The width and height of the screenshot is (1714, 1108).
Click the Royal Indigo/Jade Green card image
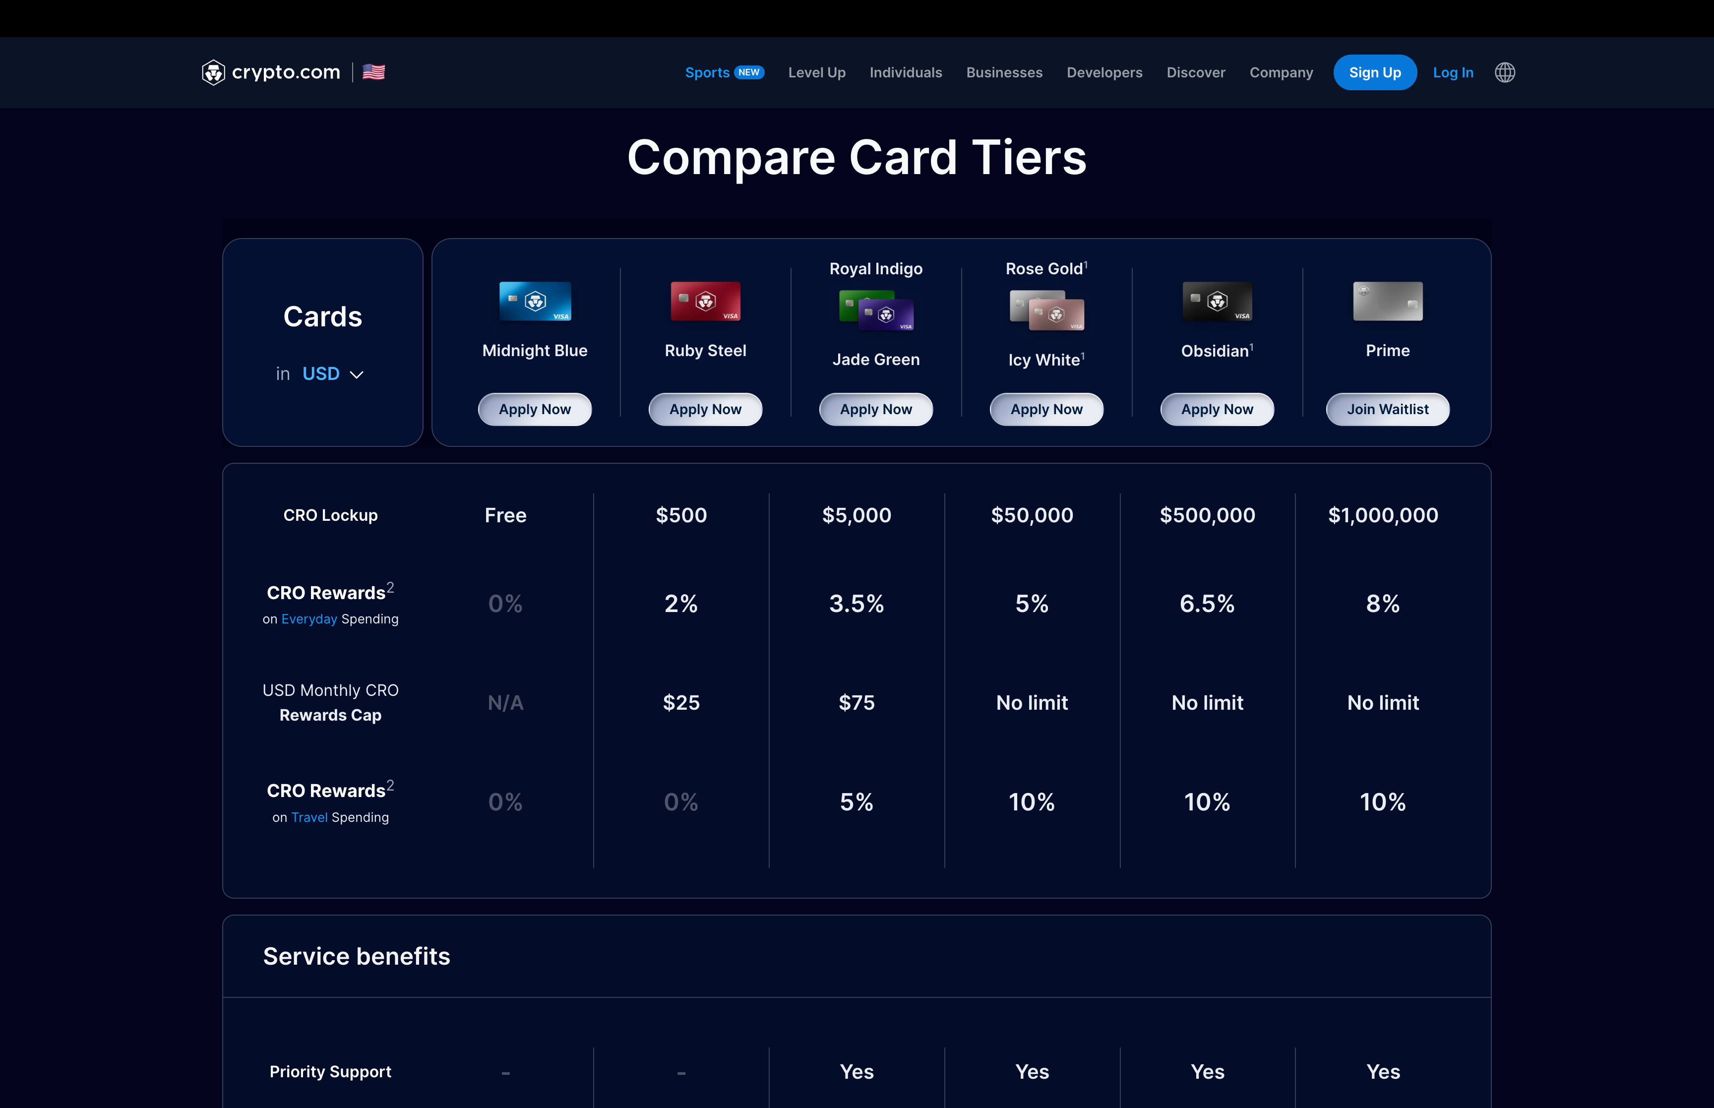tap(876, 310)
